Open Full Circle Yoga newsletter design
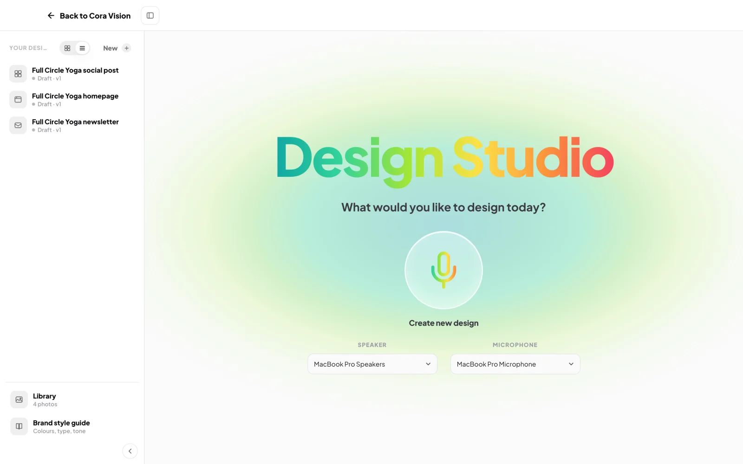The image size is (743, 464). coord(72,125)
